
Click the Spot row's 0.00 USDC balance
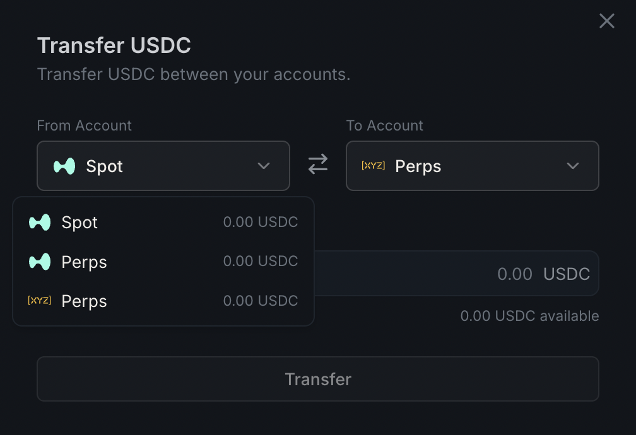coord(260,223)
